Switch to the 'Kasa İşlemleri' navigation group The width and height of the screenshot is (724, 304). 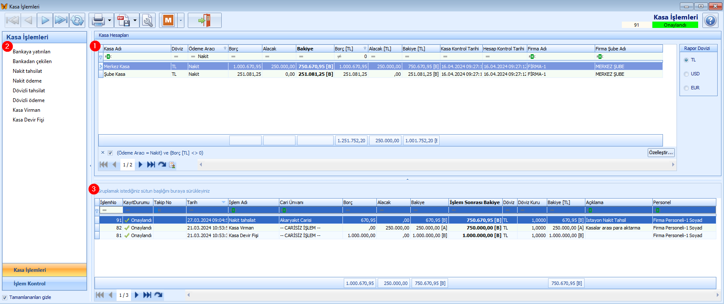click(45, 270)
